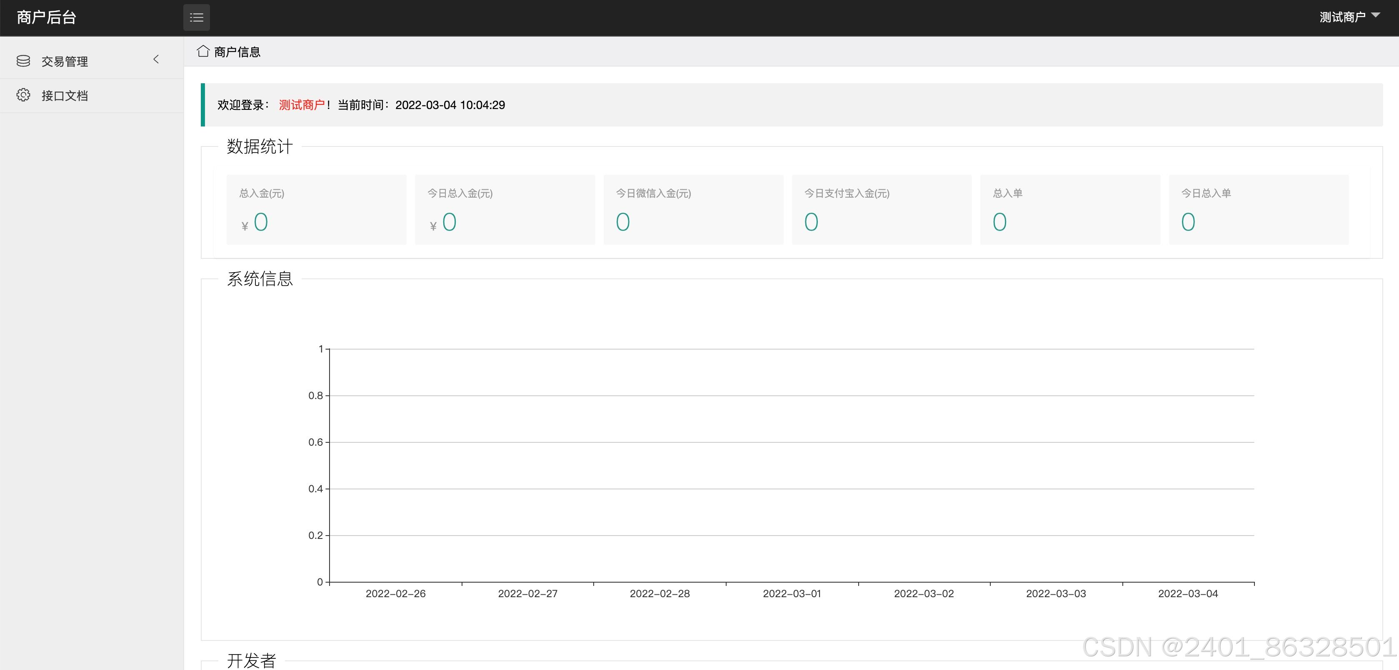Image resolution: width=1399 pixels, height=670 pixels.
Task: Click the 总入单 statistic card
Action: (1070, 209)
